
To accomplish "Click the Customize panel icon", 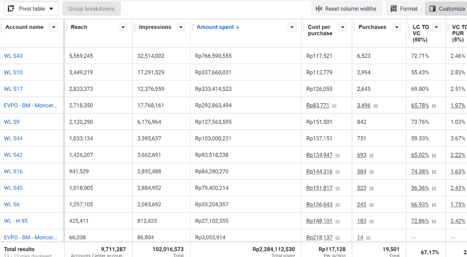I will pos(432,9).
